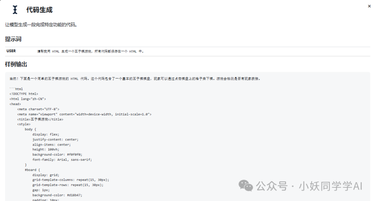Click the meta viewport line
This screenshot has width=374, height=201.
84,114
